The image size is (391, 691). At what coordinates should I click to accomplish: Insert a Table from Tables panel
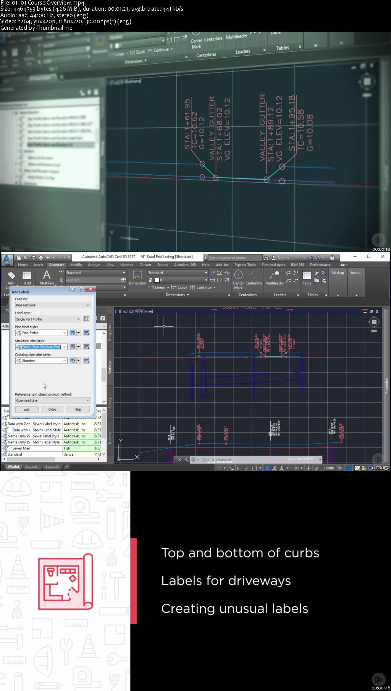click(x=307, y=277)
